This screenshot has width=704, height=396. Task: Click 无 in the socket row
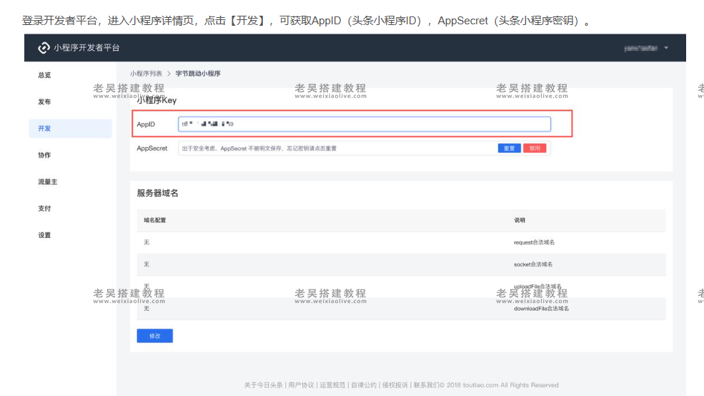(x=147, y=264)
